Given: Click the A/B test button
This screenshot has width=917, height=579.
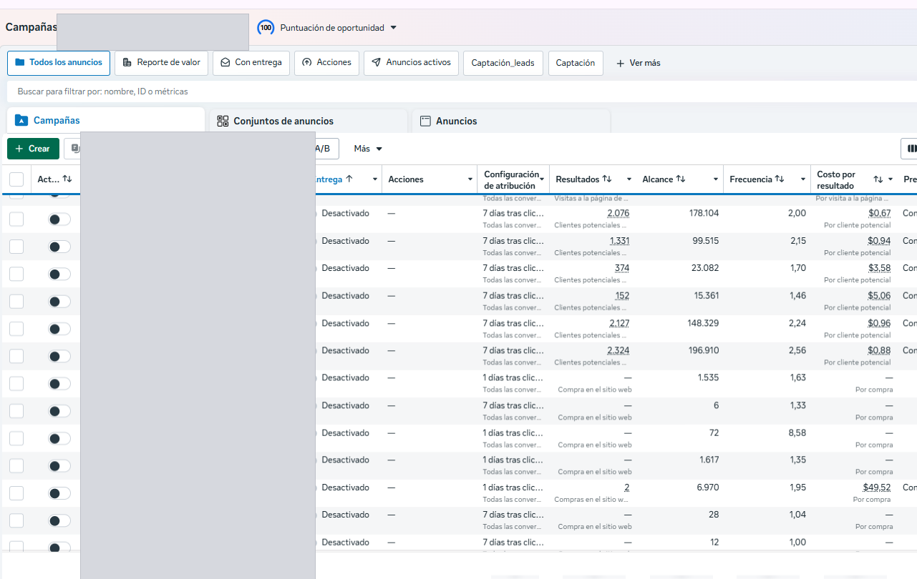Looking at the screenshot, I should 326,149.
